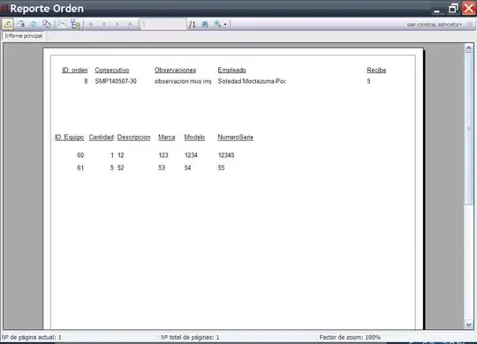Click the ID_orden column header

click(75, 71)
